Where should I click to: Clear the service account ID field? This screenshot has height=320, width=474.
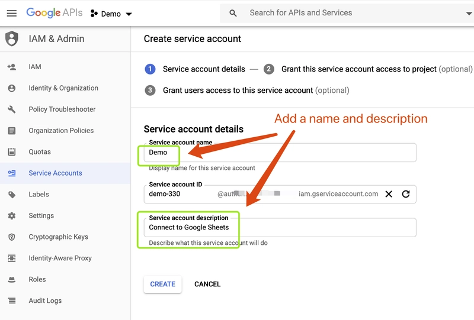(x=389, y=194)
